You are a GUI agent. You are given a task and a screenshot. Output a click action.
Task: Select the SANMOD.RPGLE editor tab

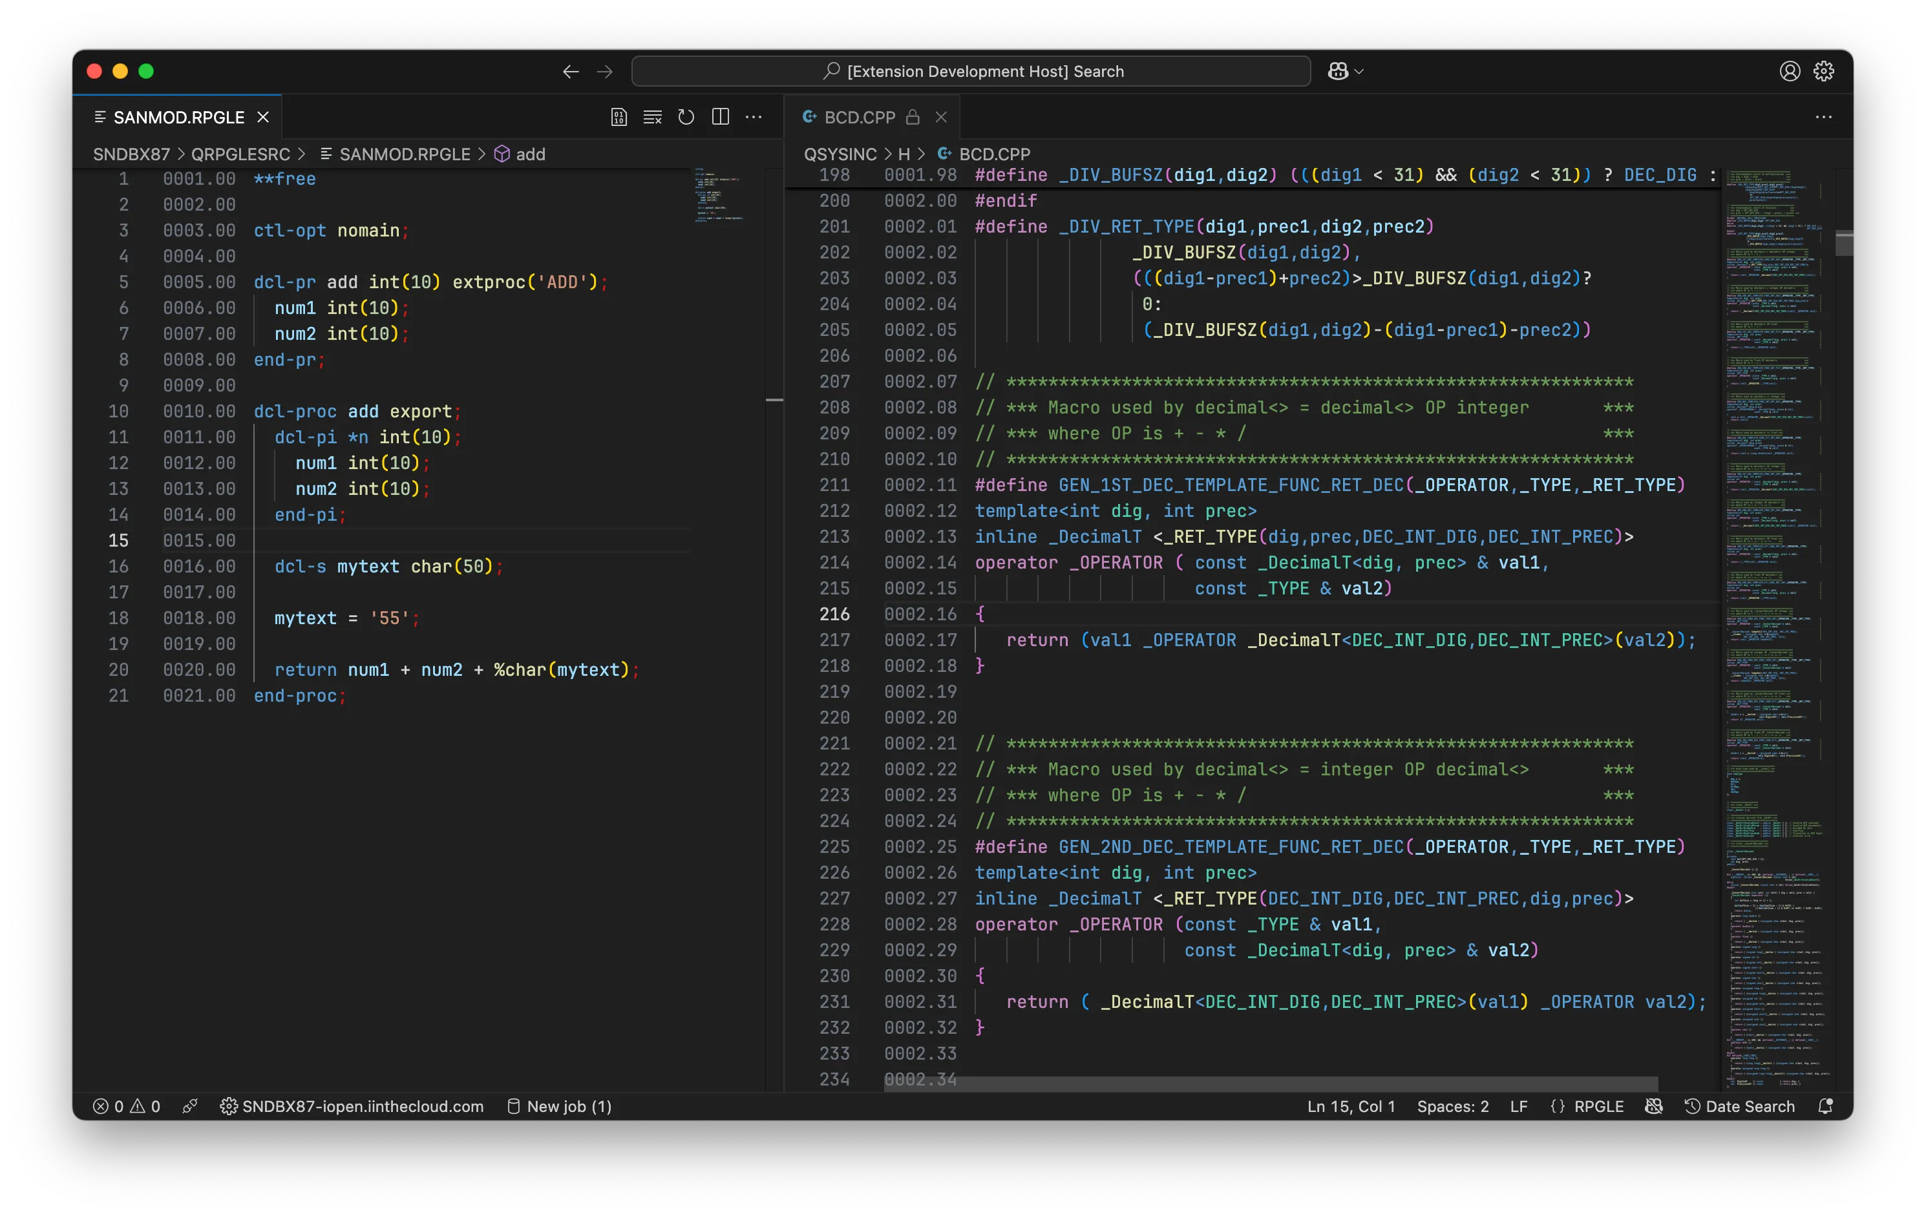(x=178, y=117)
